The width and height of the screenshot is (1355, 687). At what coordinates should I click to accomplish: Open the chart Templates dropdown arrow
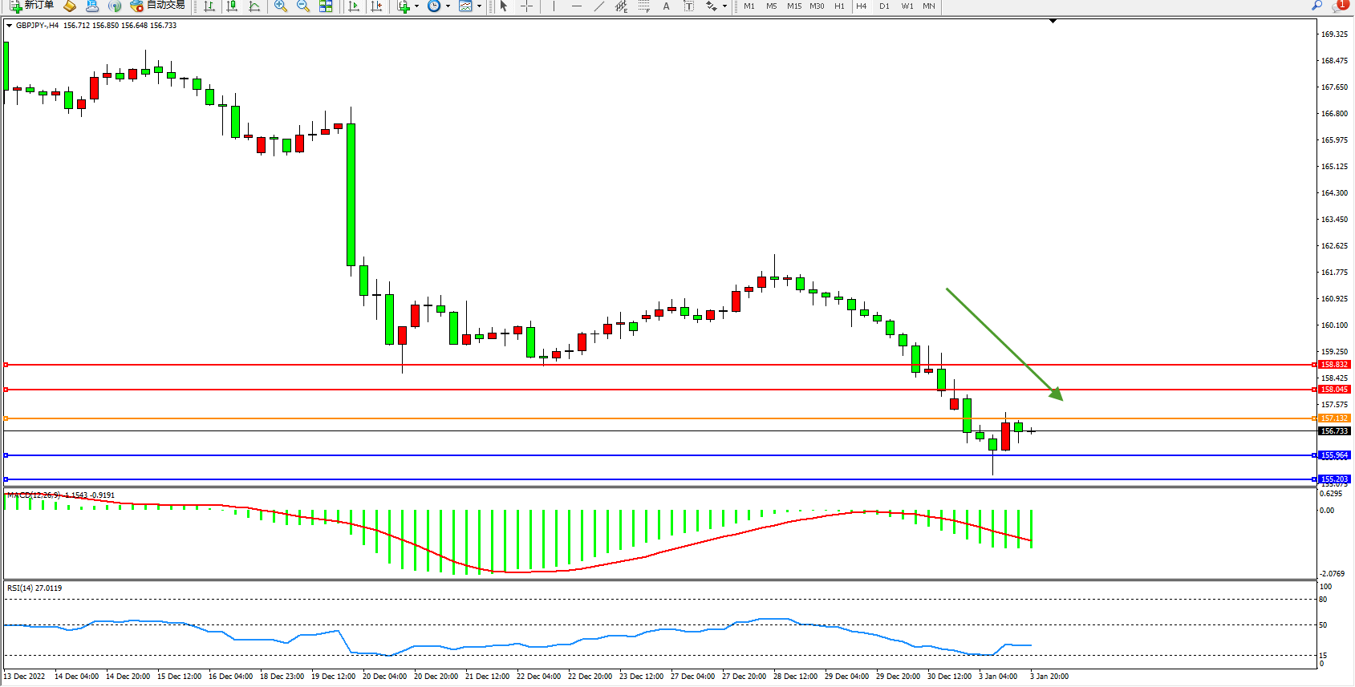click(479, 6)
